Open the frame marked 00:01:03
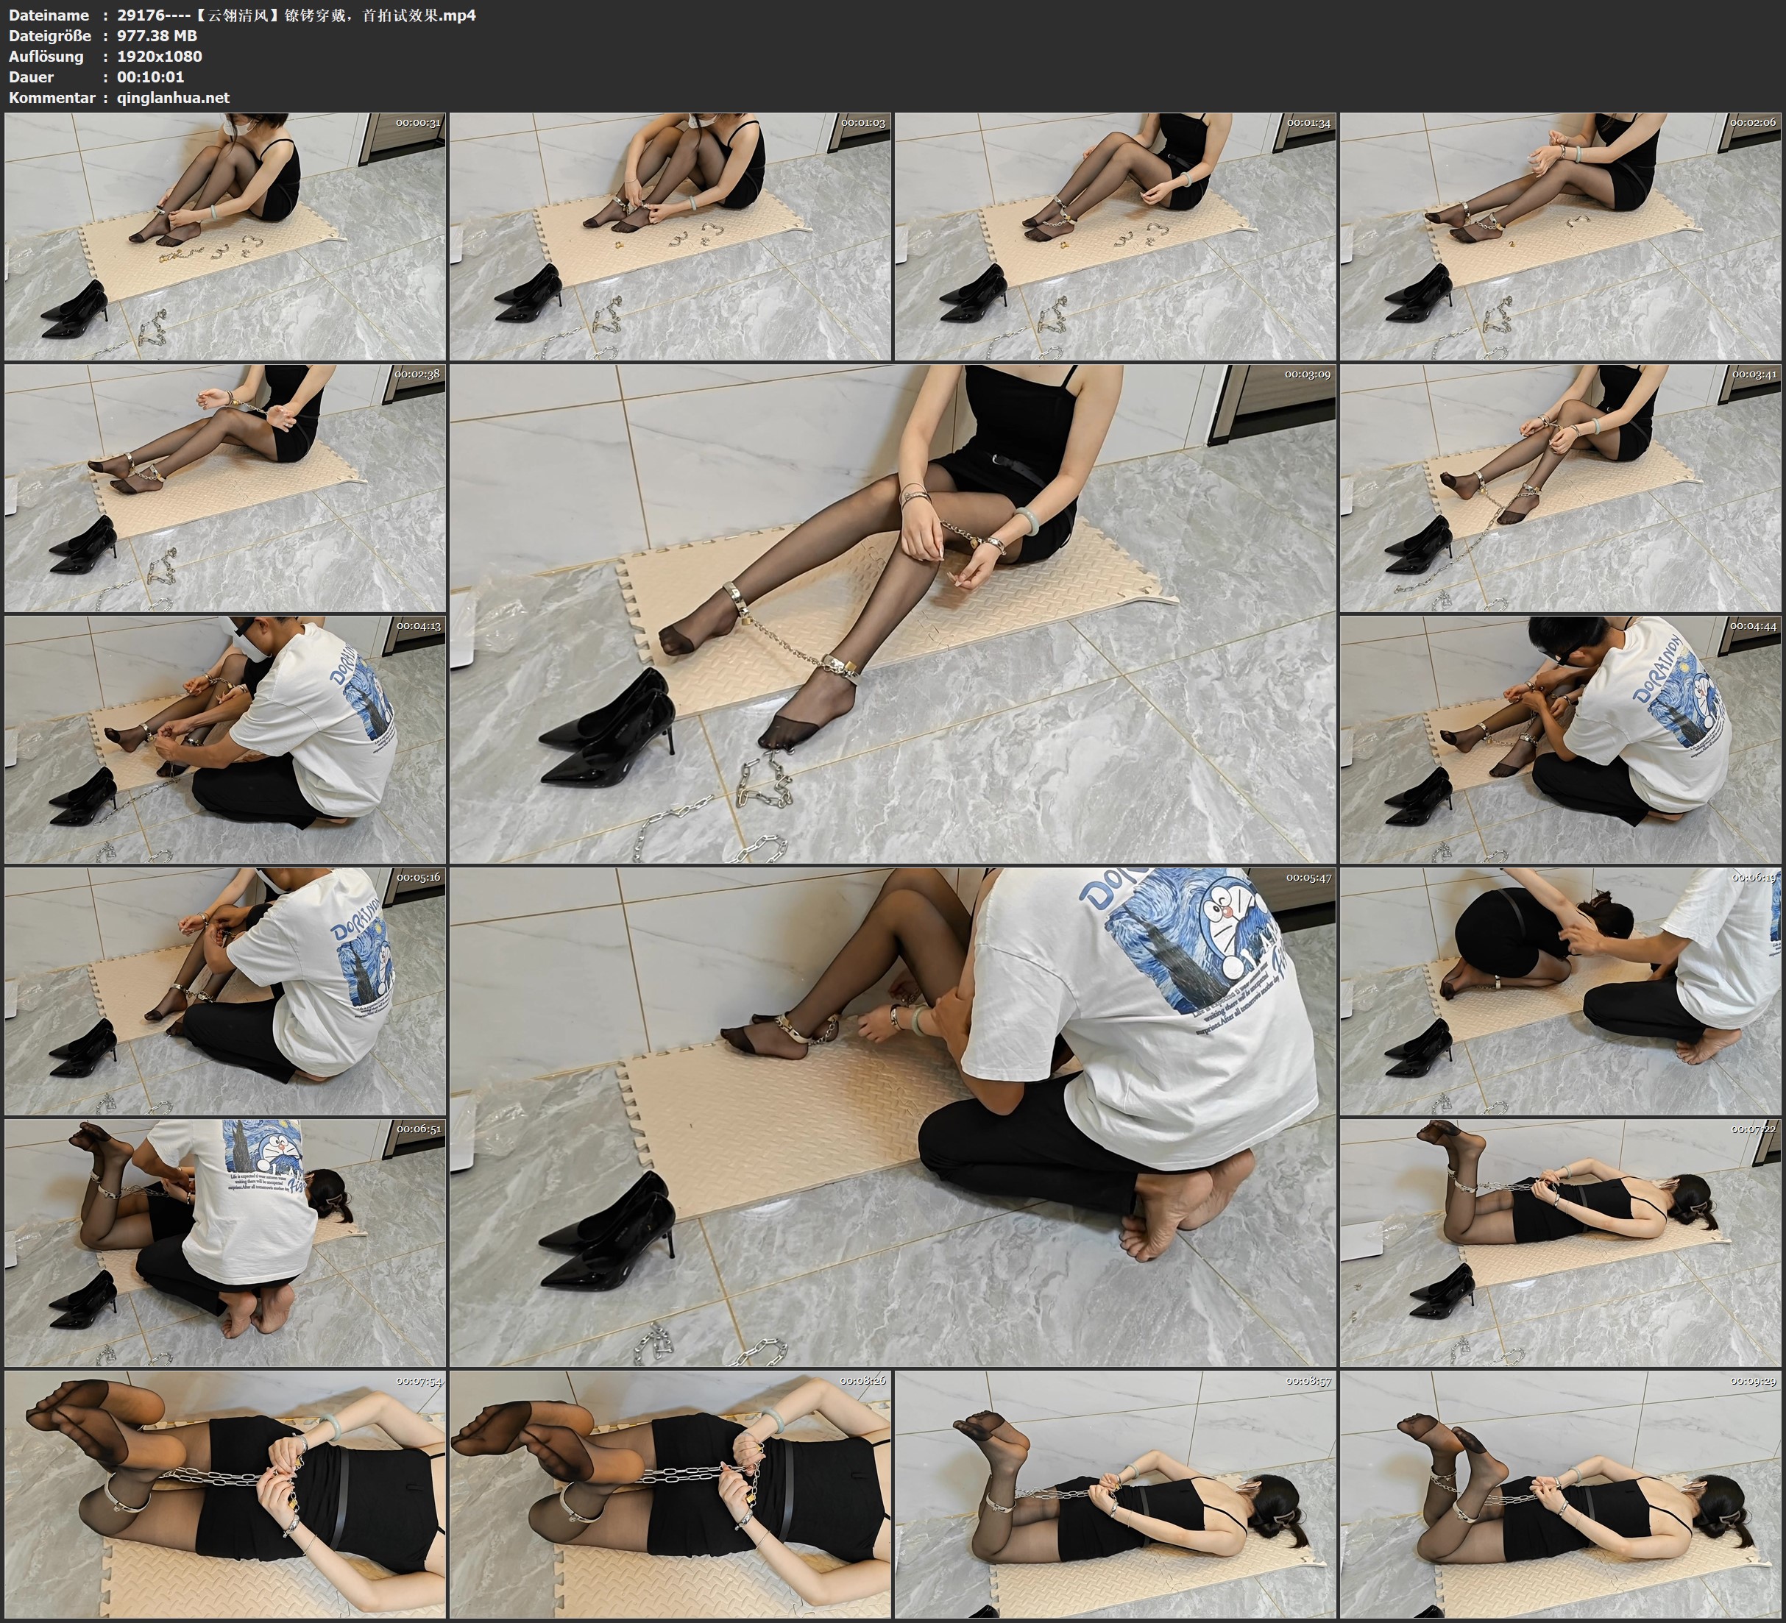Image resolution: width=1786 pixels, height=1623 pixels. pyautogui.click(x=670, y=235)
